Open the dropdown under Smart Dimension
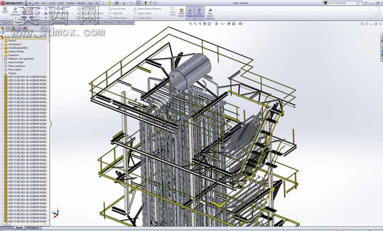Screen dimensions: 383x231 click(15, 18)
